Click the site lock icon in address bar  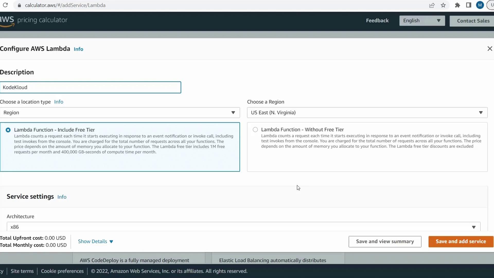coord(19,5)
